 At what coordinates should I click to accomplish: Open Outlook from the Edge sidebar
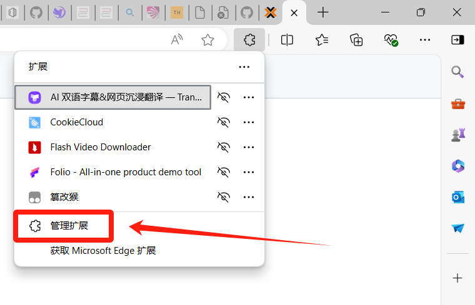pyautogui.click(x=458, y=197)
